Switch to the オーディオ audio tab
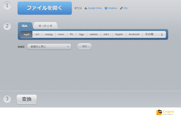181x118 pixels. click(x=45, y=26)
